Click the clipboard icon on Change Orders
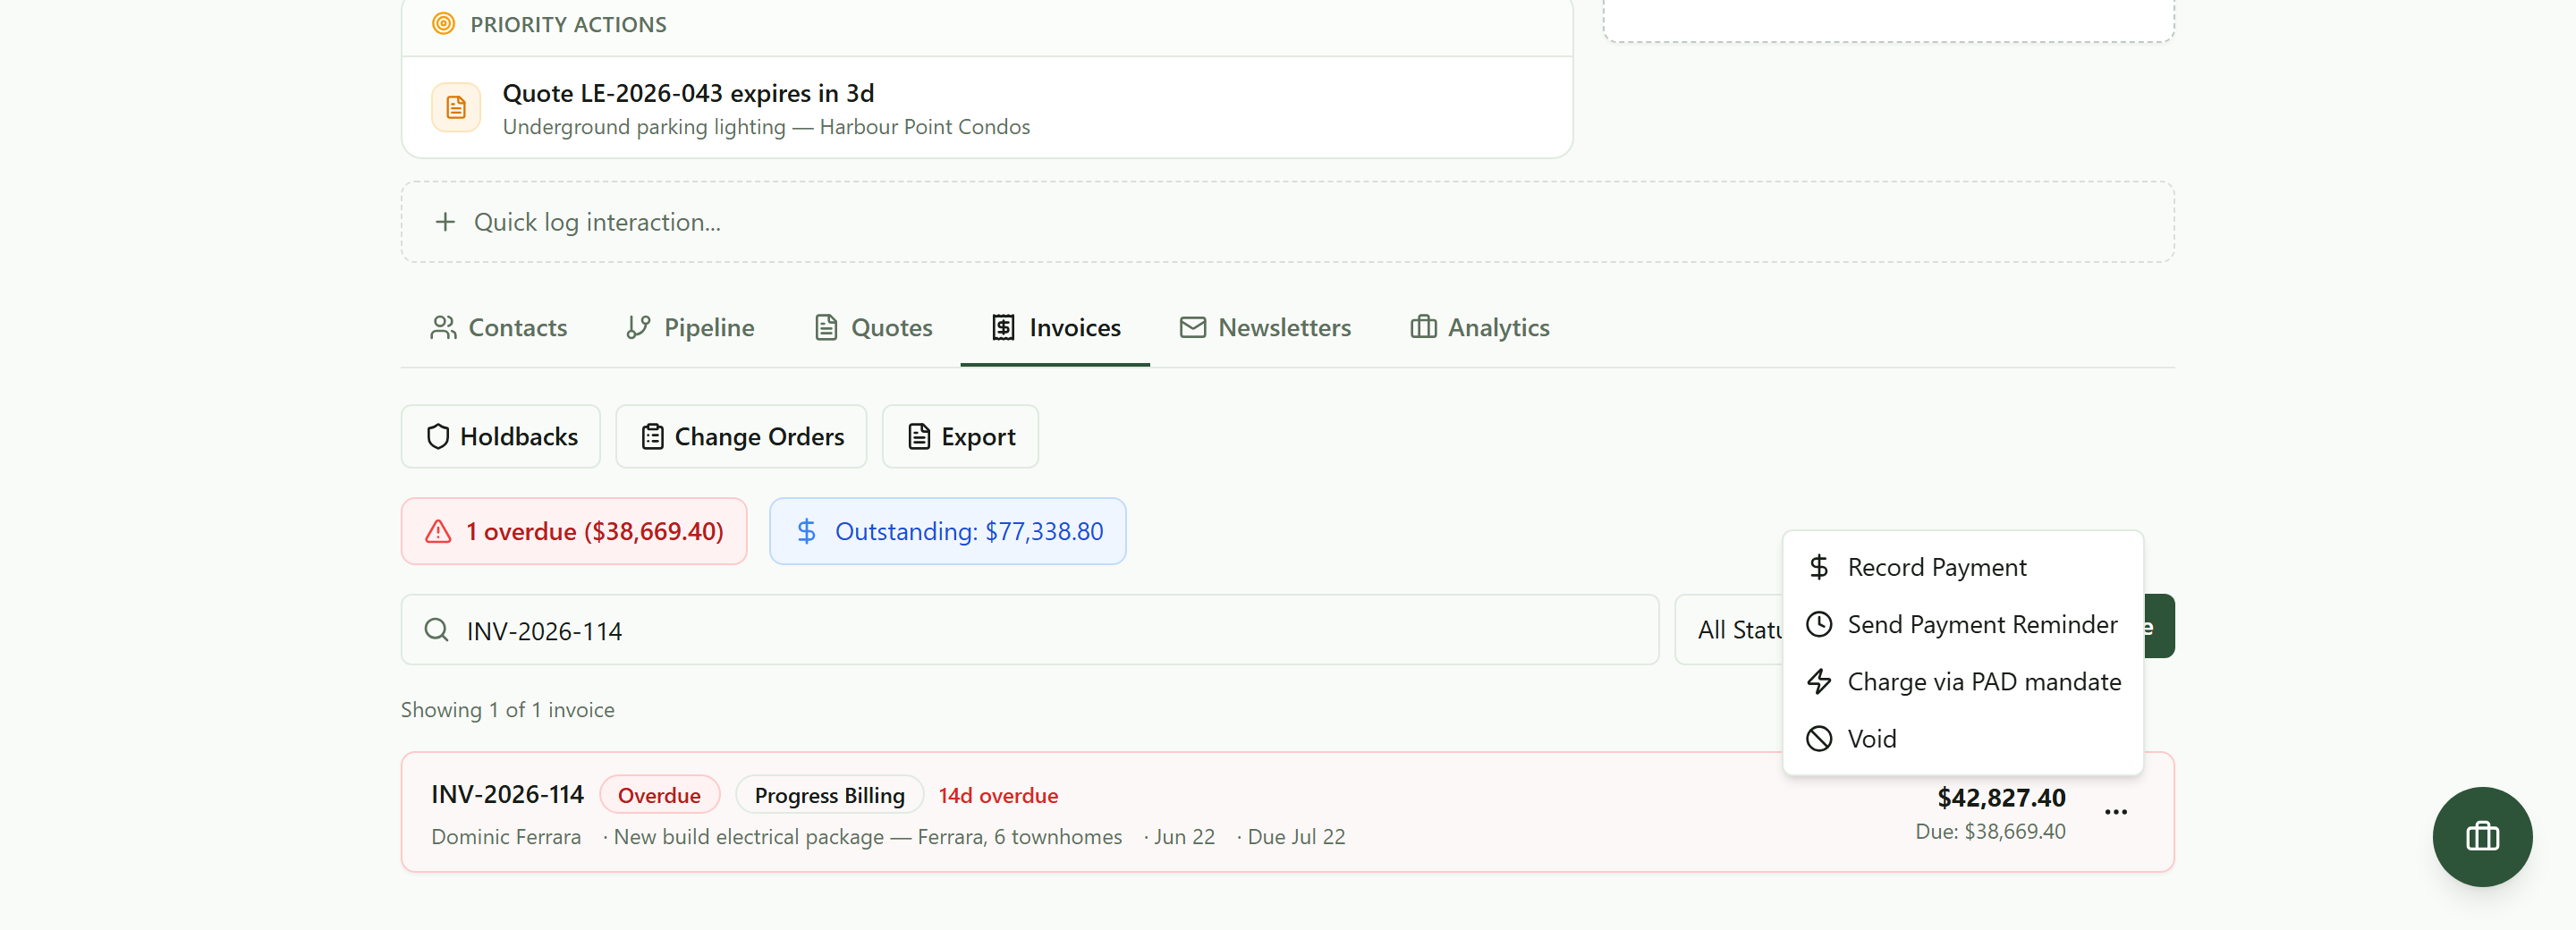The width and height of the screenshot is (2576, 930). [x=652, y=437]
